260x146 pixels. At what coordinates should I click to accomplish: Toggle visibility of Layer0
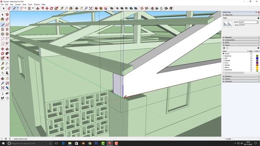[x=251, y=54]
